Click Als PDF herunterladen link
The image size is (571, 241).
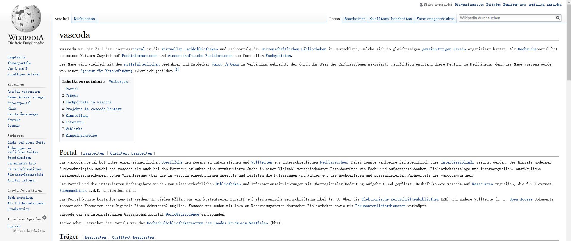(26, 203)
